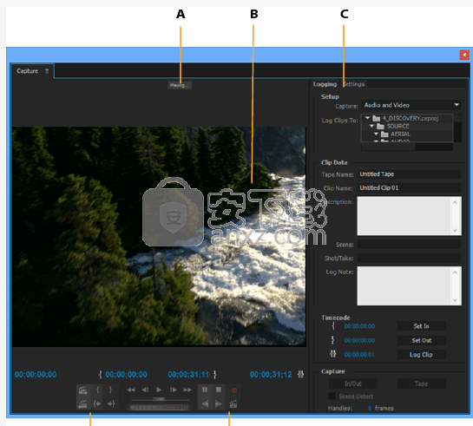Click the Handles frames value 0
473x426 pixels.
(x=370, y=408)
